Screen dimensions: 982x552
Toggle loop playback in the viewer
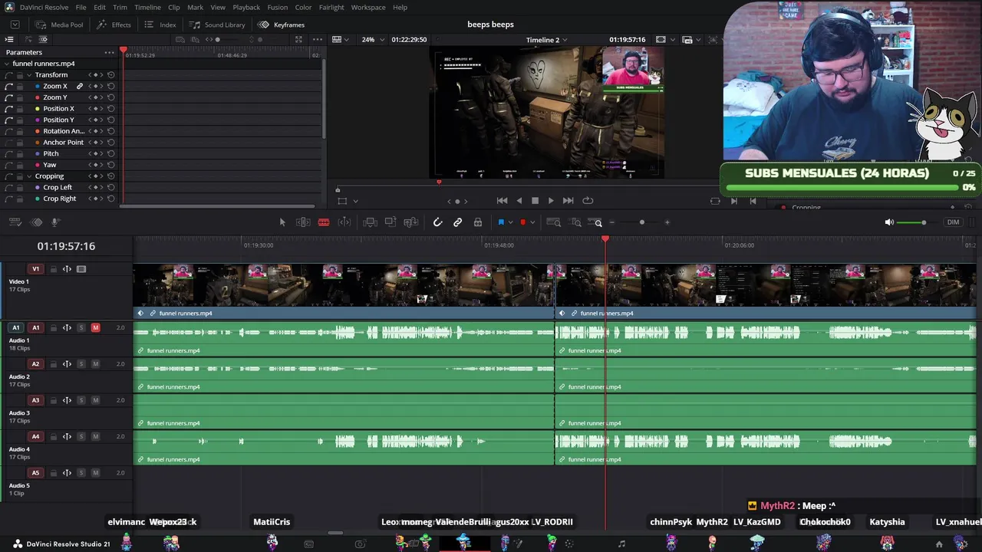588,201
